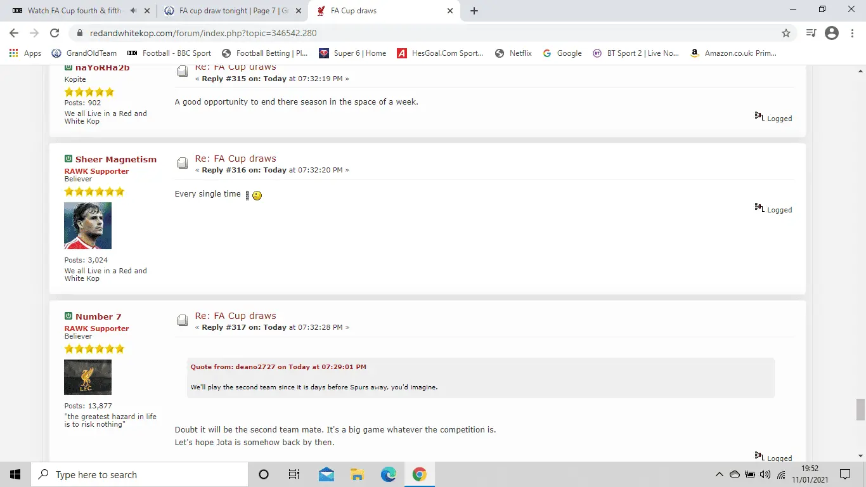Viewport: 866px width, 487px height.
Task: Open Number 7 user profile
Action: [98, 316]
